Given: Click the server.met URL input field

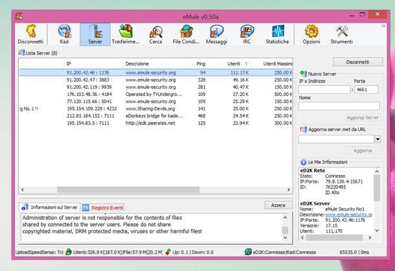Looking at the screenshot, I should tap(336, 139).
